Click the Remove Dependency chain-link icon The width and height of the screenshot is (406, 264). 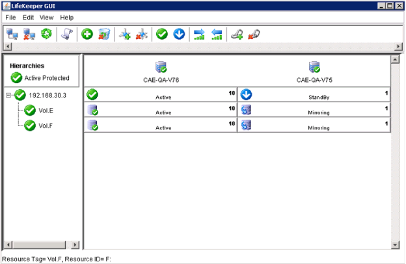point(254,34)
